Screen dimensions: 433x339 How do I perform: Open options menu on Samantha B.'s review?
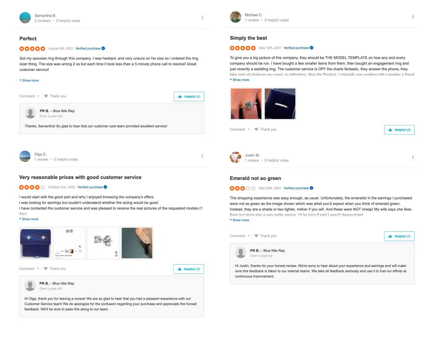[x=203, y=17]
